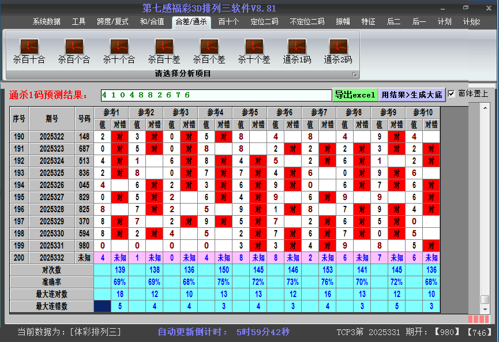Select the 跨度/复式 tab
Image resolution: width=499 pixels, height=342 pixels.
(112, 22)
